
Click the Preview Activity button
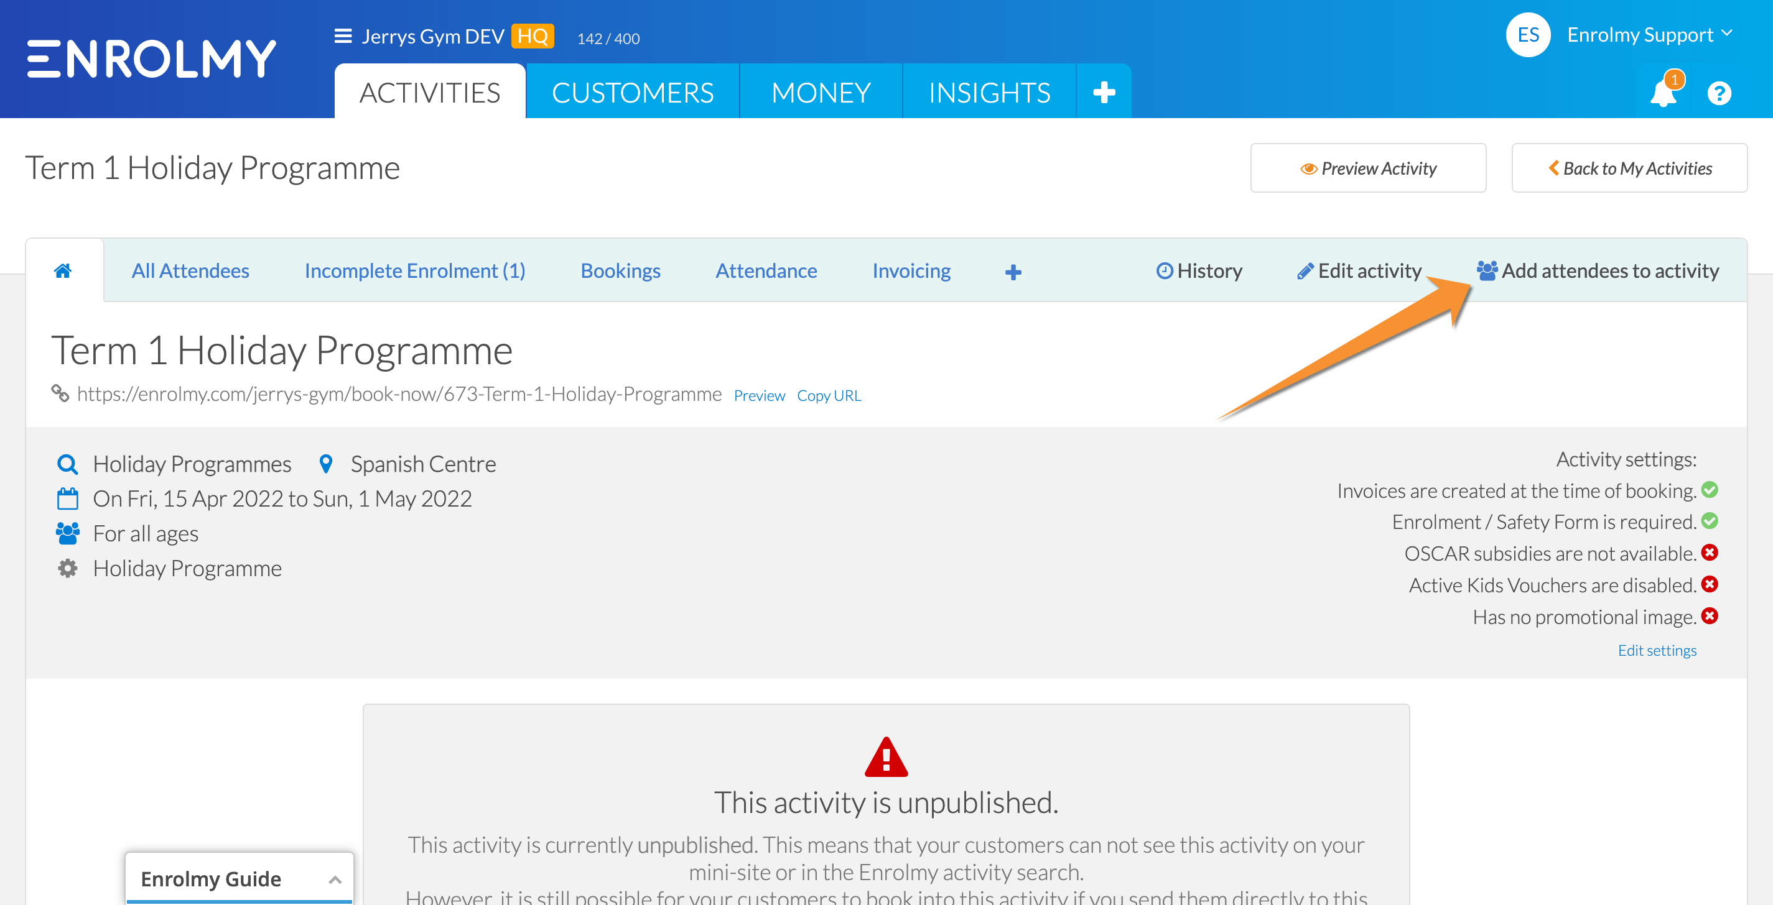coord(1368,168)
